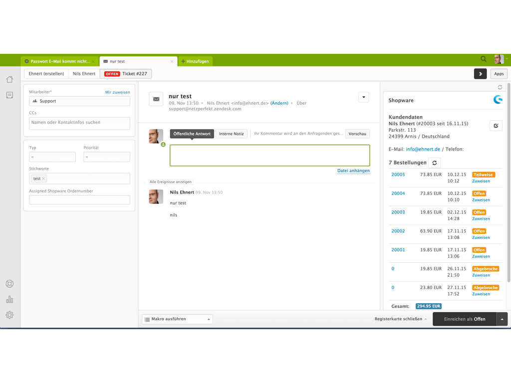Screen dimensions: 511x383
Task: Open the home dashboard icon in sidebar
Action: [9, 79]
